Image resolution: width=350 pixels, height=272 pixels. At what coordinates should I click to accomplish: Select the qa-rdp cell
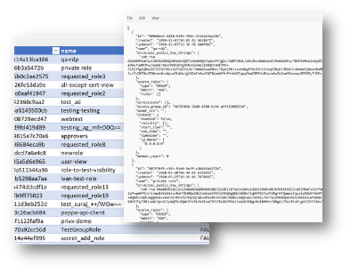click(69, 59)
